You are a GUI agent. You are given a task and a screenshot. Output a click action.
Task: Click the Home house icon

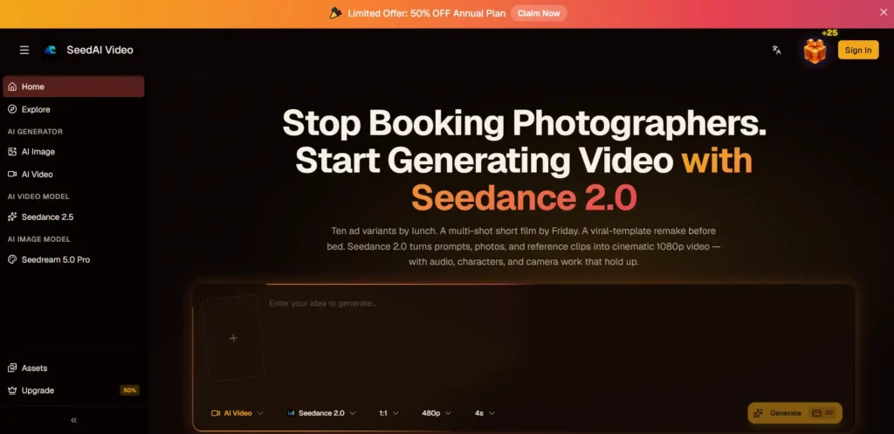pyautogui.click(x=12, y=86)
